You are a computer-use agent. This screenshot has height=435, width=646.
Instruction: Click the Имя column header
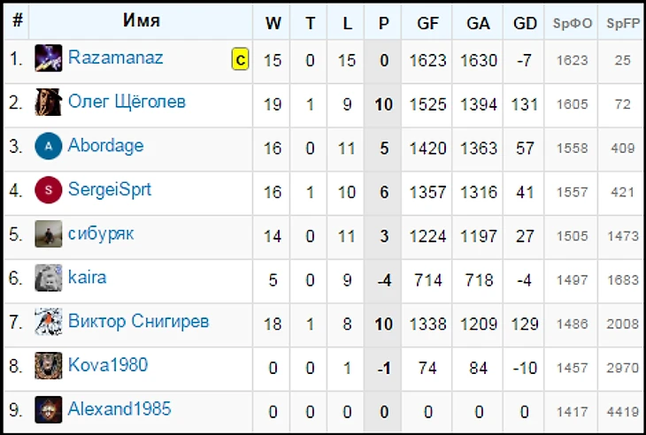(142, 21)
